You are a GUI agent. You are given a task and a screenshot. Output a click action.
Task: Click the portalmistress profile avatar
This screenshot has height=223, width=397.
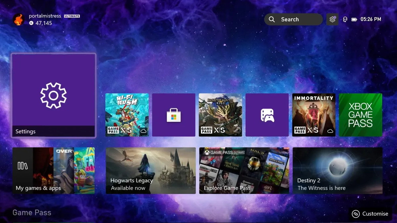click(x=19, y=19)
